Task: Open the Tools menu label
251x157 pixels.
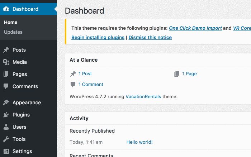Action: tap(19, 139)
